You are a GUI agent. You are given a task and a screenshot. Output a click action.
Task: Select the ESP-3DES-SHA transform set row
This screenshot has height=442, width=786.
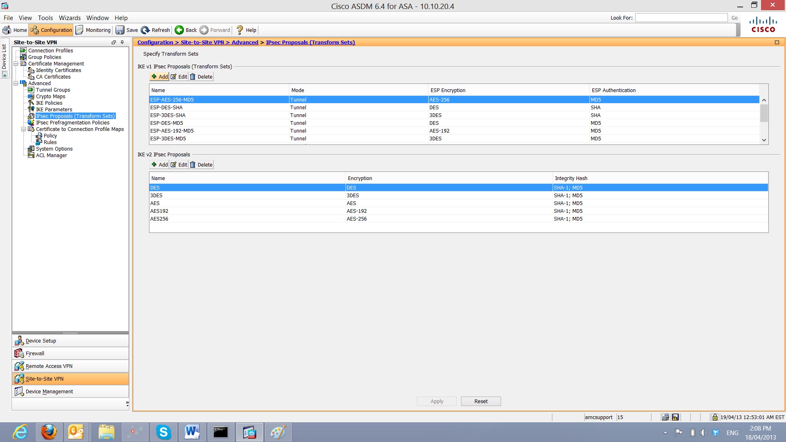click(454, 115)
